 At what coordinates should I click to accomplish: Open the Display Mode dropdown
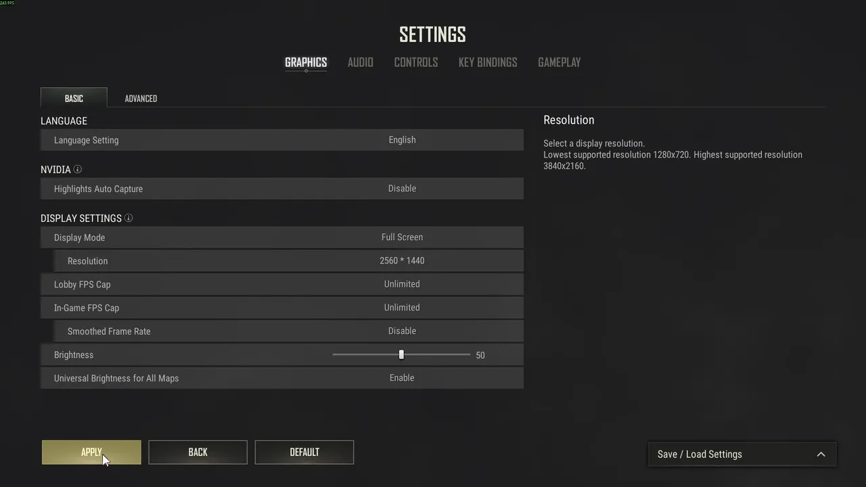click(x=402, y=237)
